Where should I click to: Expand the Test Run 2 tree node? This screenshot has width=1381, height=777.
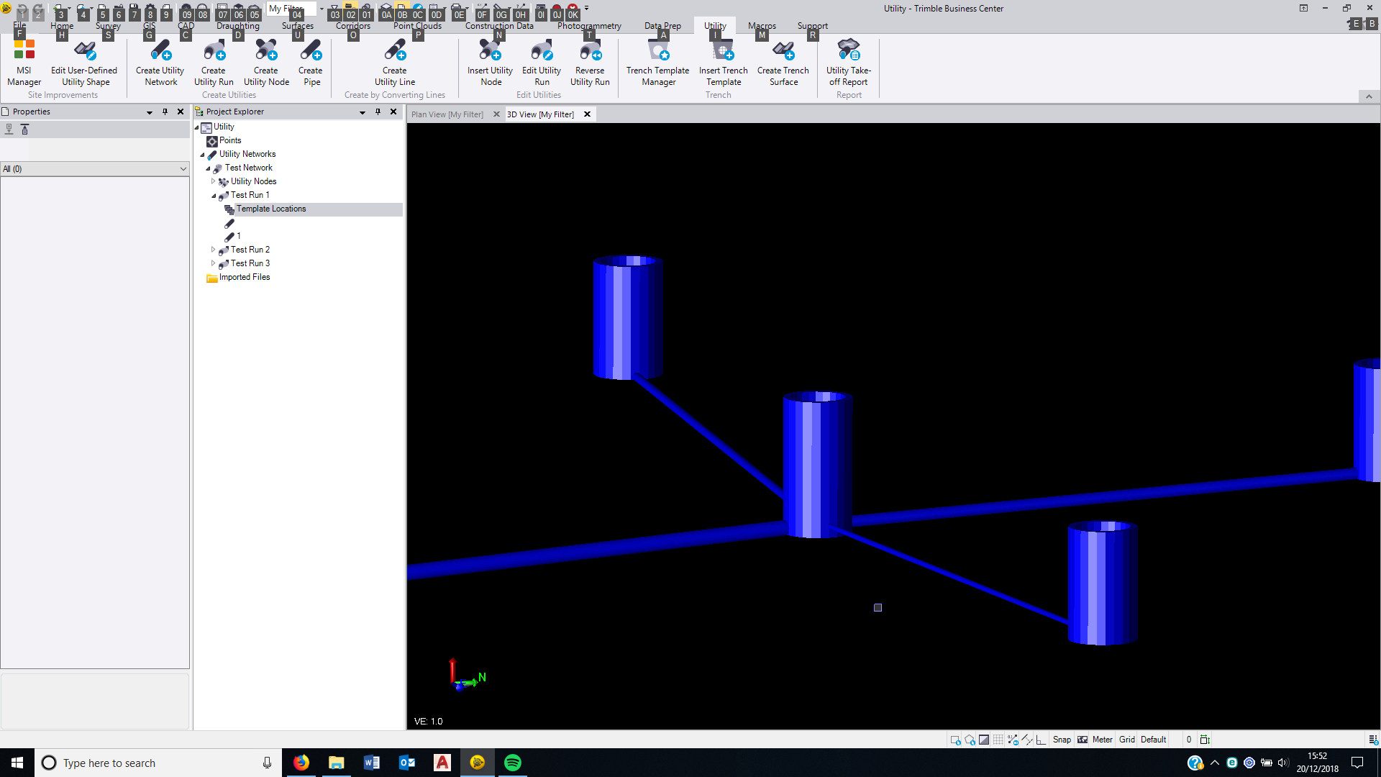pyautogui.click(x=213, y=250)
